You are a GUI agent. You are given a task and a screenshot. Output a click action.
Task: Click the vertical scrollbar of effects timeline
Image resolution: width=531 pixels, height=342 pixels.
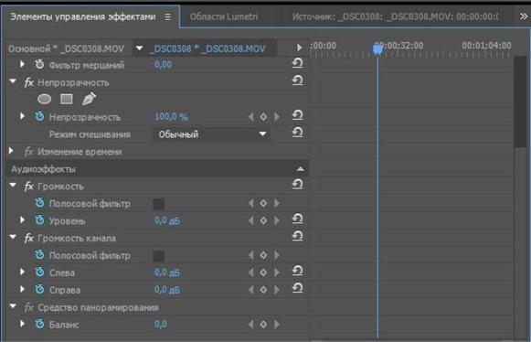tap(520, 102)
